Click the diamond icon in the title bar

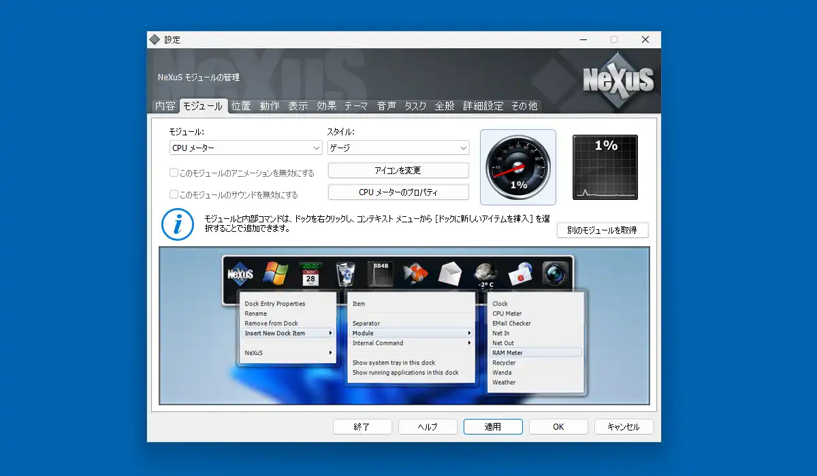click(155, 39)
